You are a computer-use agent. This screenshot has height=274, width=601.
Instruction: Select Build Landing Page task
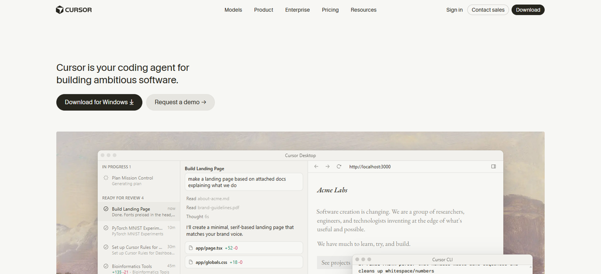tap(139, 212)
